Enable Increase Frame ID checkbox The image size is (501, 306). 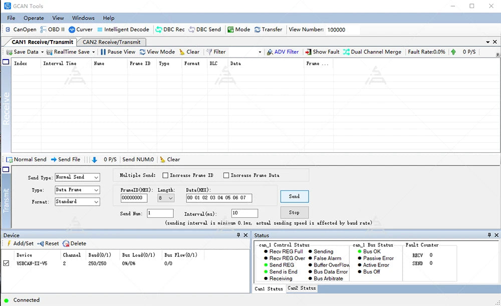(165, 175)
